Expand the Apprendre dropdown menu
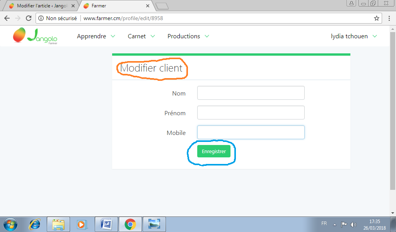This screenshot has height=232, width=396. tap(96, 36)
